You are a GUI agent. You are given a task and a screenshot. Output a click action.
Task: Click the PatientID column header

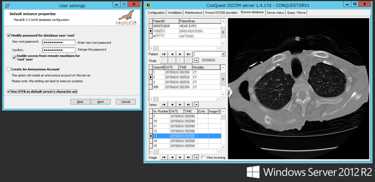click(166, 21)
